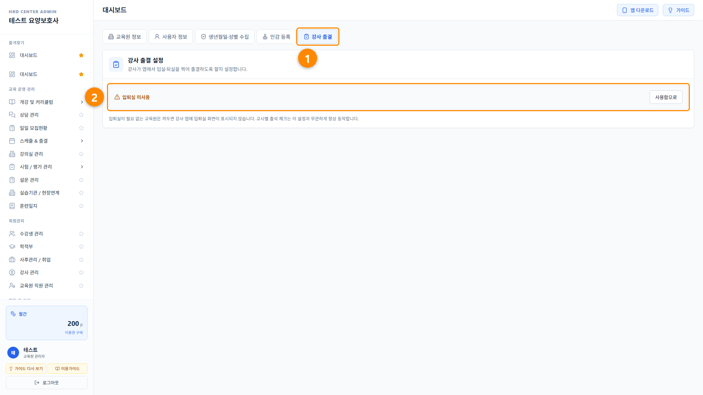Click the 스케줄 & 출결 calendar icon
Viewport: 703px width, 395px height.
coord(12,141)
